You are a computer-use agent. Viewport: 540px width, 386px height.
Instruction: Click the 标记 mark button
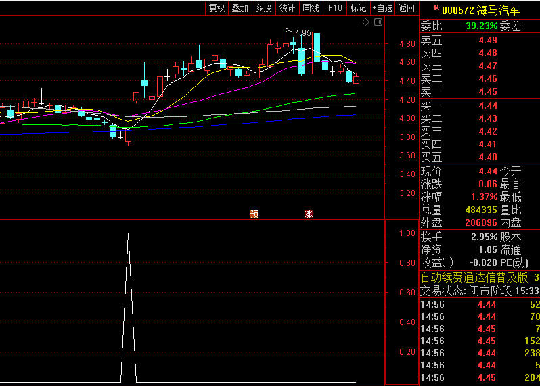click(358, 8)
